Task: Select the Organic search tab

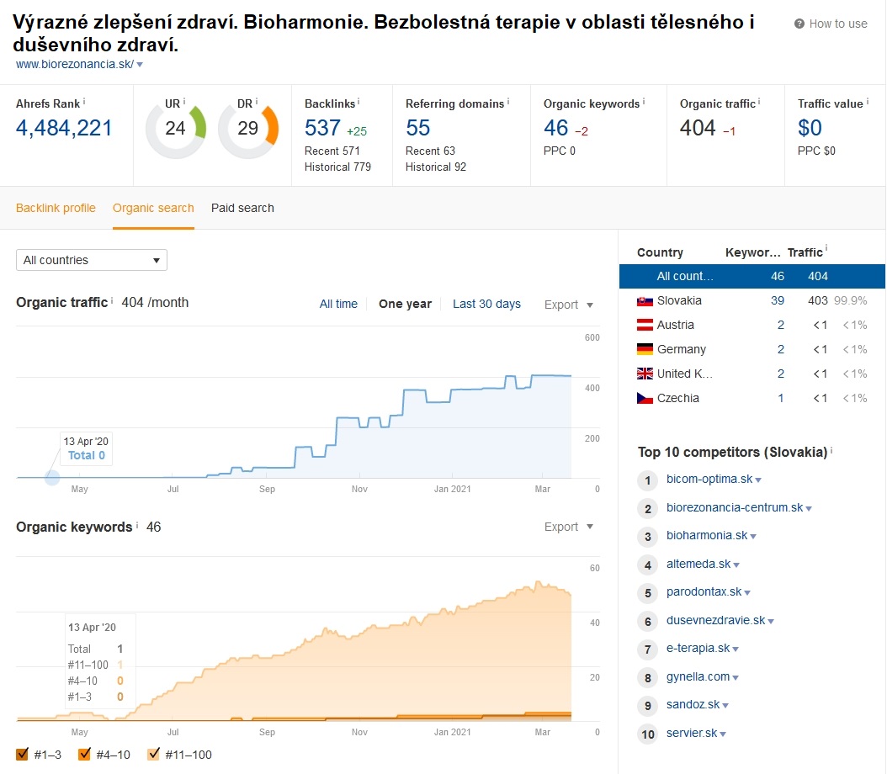Action: click(153, 208)
